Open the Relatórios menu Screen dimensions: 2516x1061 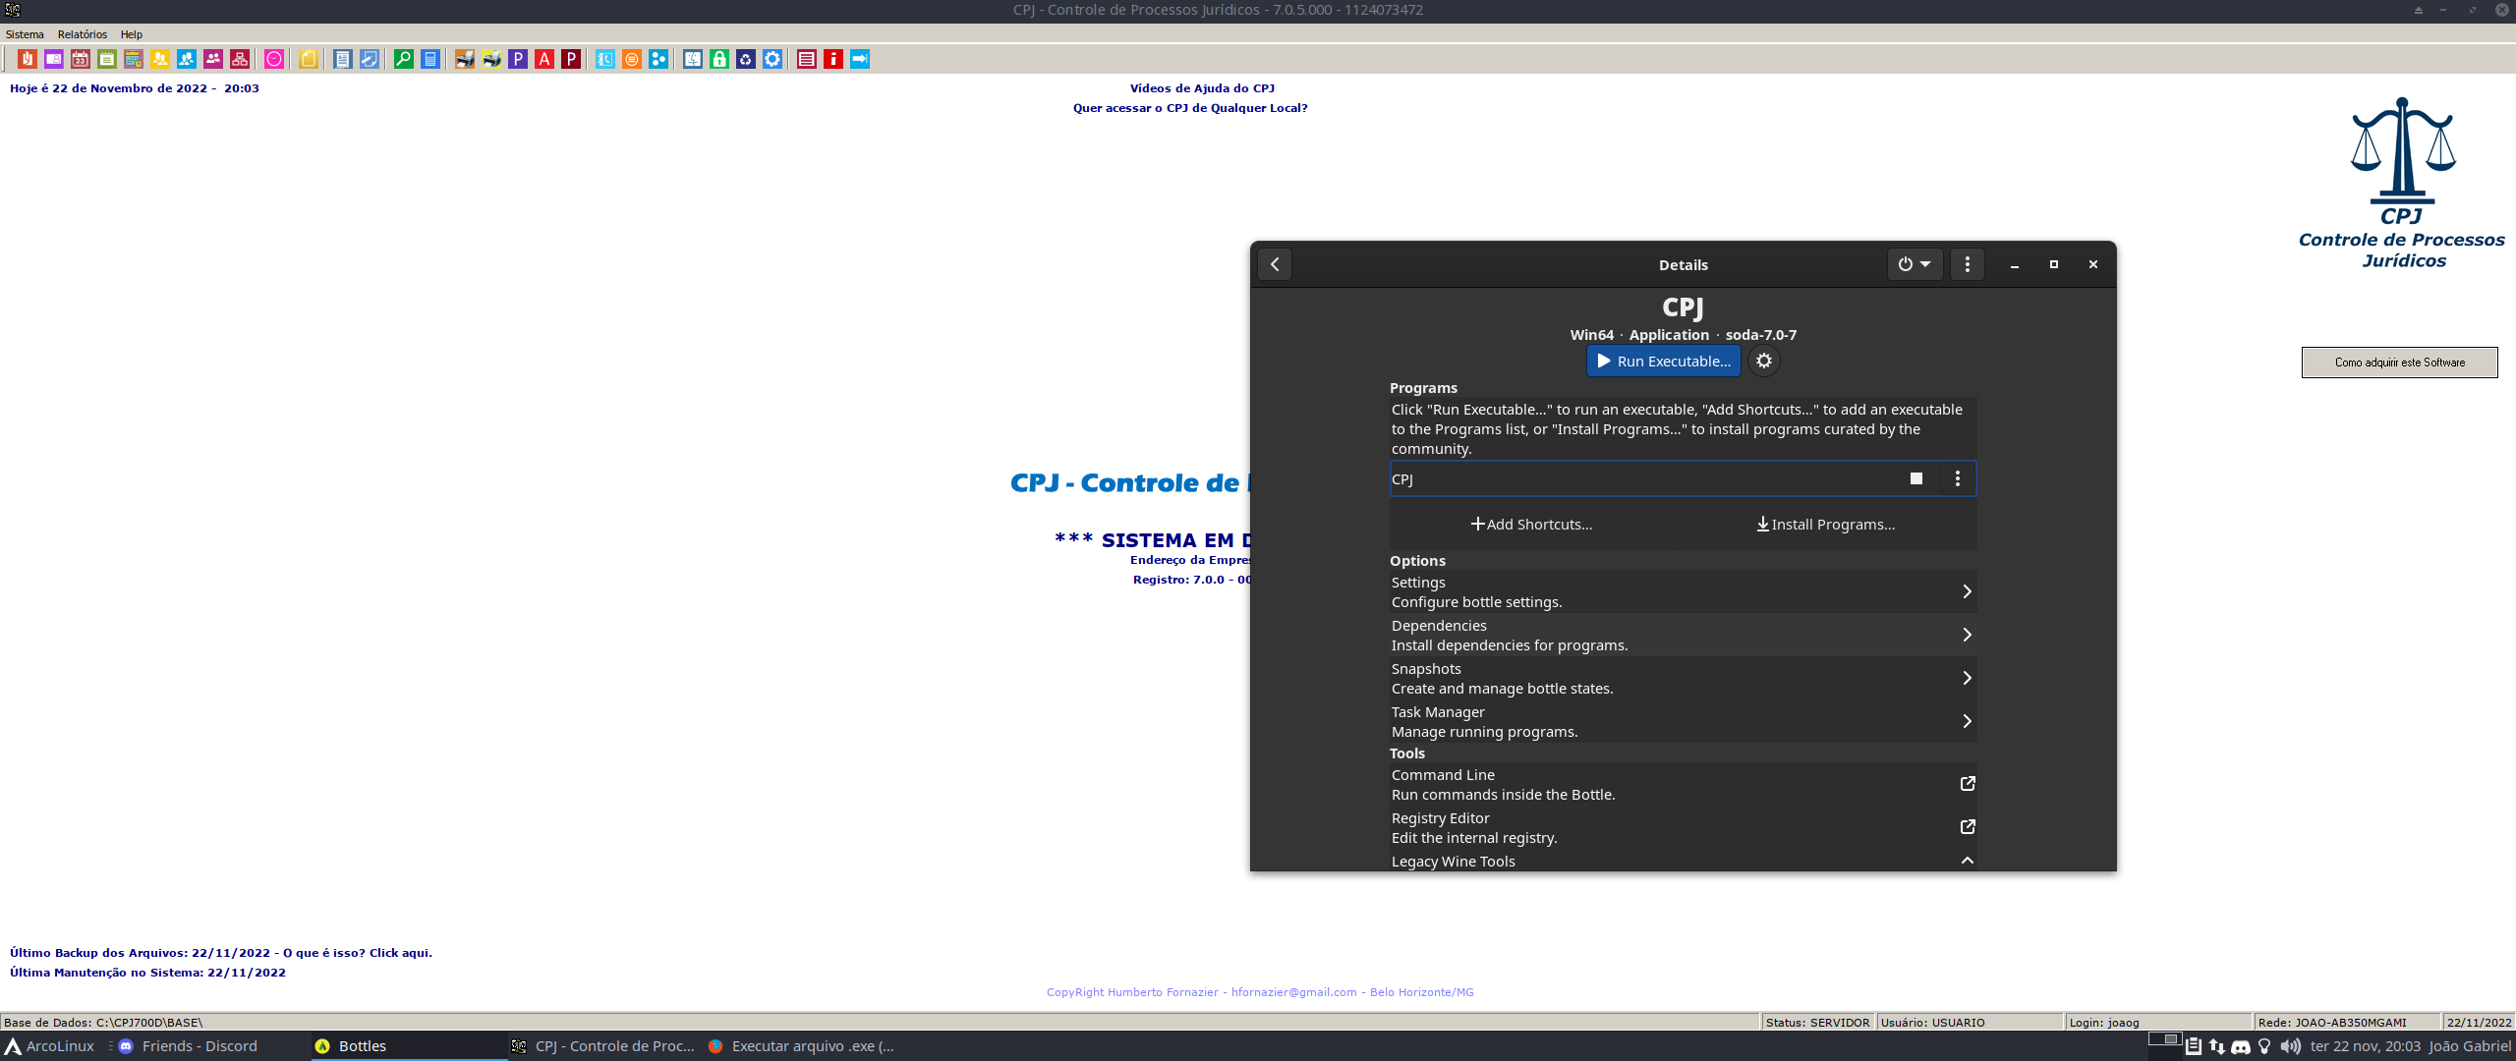point(83,34)
